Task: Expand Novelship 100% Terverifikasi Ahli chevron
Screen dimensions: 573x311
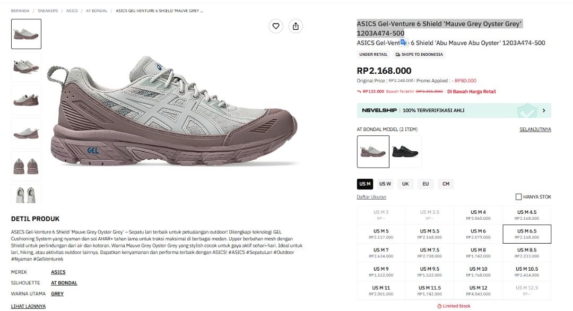Action: pos(544,110)
